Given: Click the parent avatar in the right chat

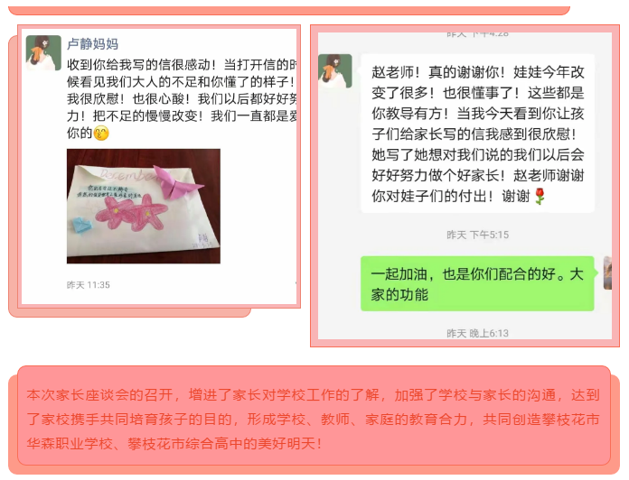Looking at the screenshot, I should click(x=335, y=71).
